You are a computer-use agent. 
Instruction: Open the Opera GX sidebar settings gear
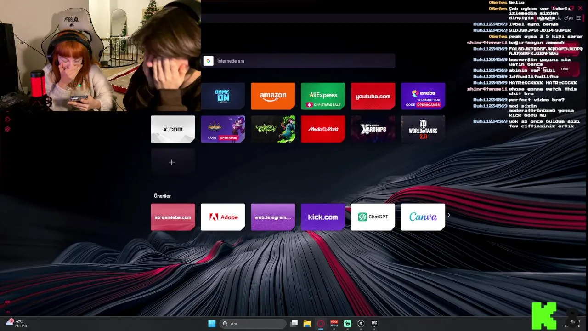click(7, 129)
